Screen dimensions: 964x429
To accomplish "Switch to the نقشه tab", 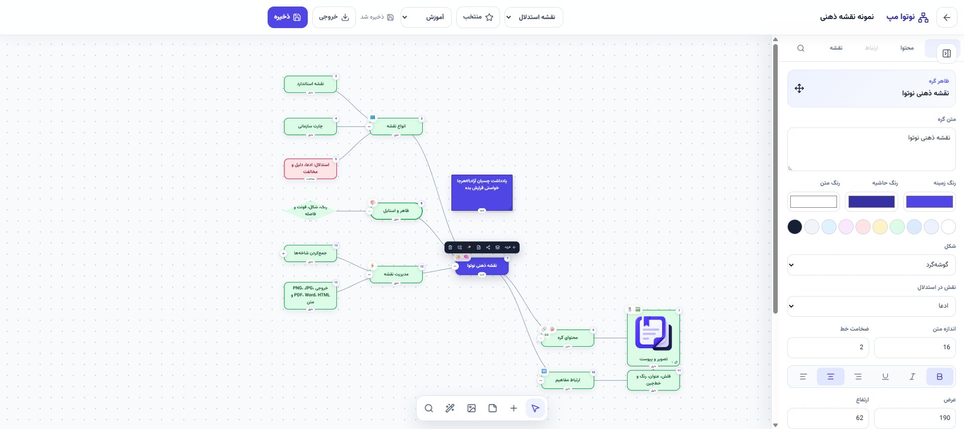I will (836, 48).
